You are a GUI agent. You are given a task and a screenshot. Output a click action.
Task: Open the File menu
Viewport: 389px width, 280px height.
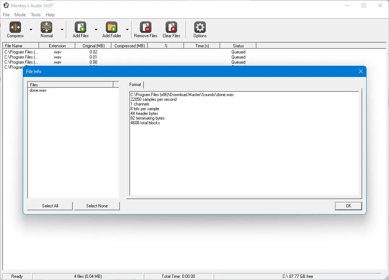click(6, 14)
